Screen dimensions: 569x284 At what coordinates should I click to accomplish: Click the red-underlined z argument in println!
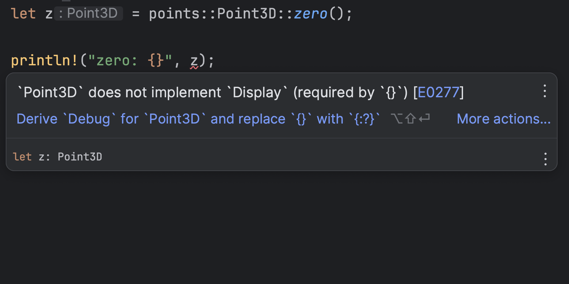pyautogui.click(x=194, y=60)
